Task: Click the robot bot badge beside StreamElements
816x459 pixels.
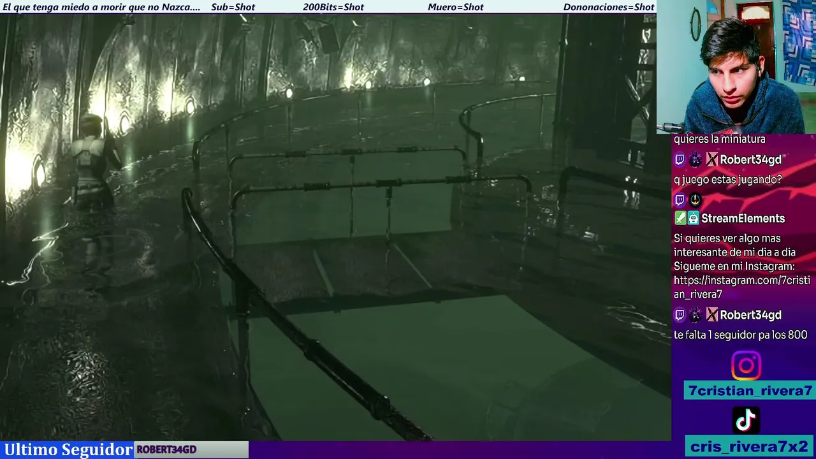Action: 693,218
